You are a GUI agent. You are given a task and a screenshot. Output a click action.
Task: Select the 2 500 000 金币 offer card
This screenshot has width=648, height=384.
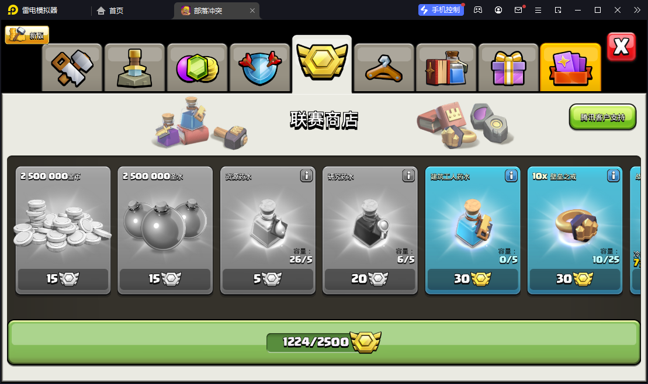(x=63, y=231)
